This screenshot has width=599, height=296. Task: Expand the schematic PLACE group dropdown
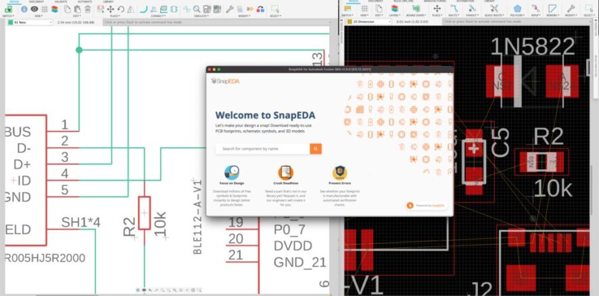click(x=114, y=16)
